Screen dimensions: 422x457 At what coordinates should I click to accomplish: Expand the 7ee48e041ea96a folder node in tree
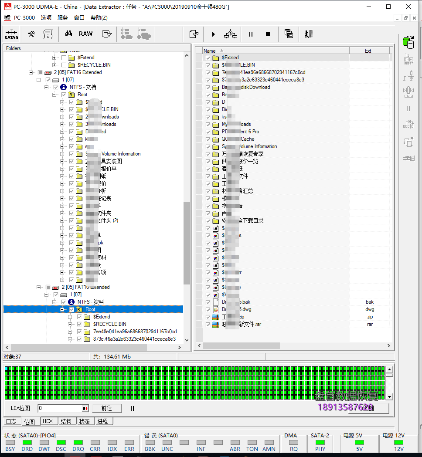click(x=70, y=332)
